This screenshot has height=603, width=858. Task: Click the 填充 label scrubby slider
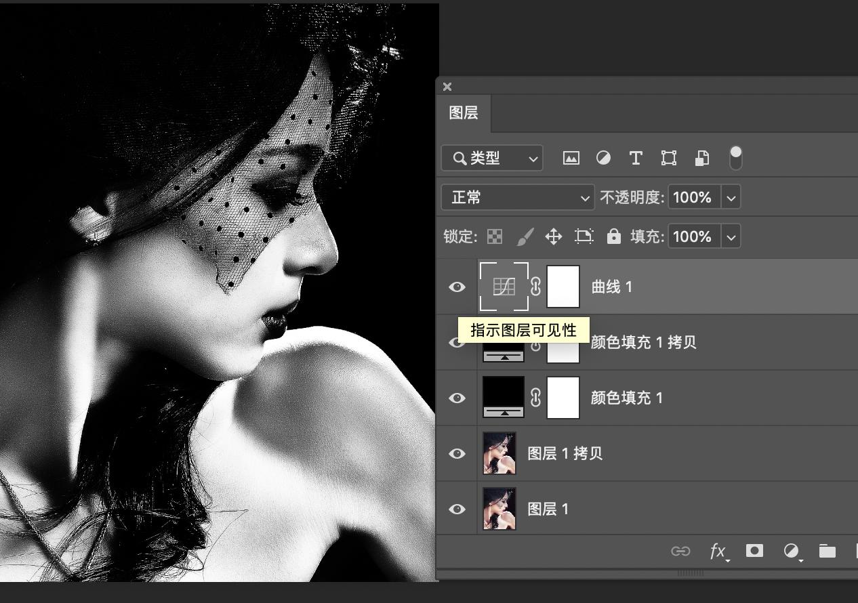647,237
